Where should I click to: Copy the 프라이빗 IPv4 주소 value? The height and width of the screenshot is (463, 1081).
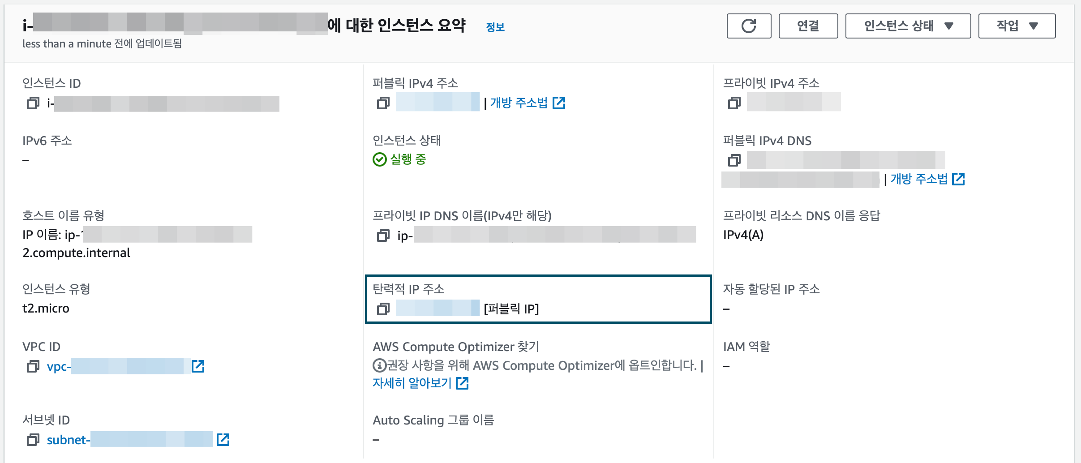(x=734, y=103)
